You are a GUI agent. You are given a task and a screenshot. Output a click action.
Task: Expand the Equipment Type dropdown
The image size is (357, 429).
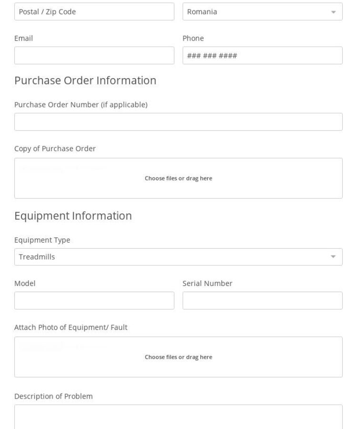point(178,256)
